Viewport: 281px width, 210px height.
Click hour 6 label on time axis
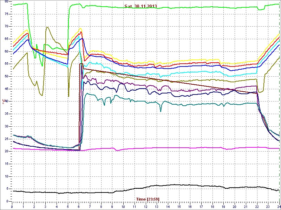[x=79, y=206]
